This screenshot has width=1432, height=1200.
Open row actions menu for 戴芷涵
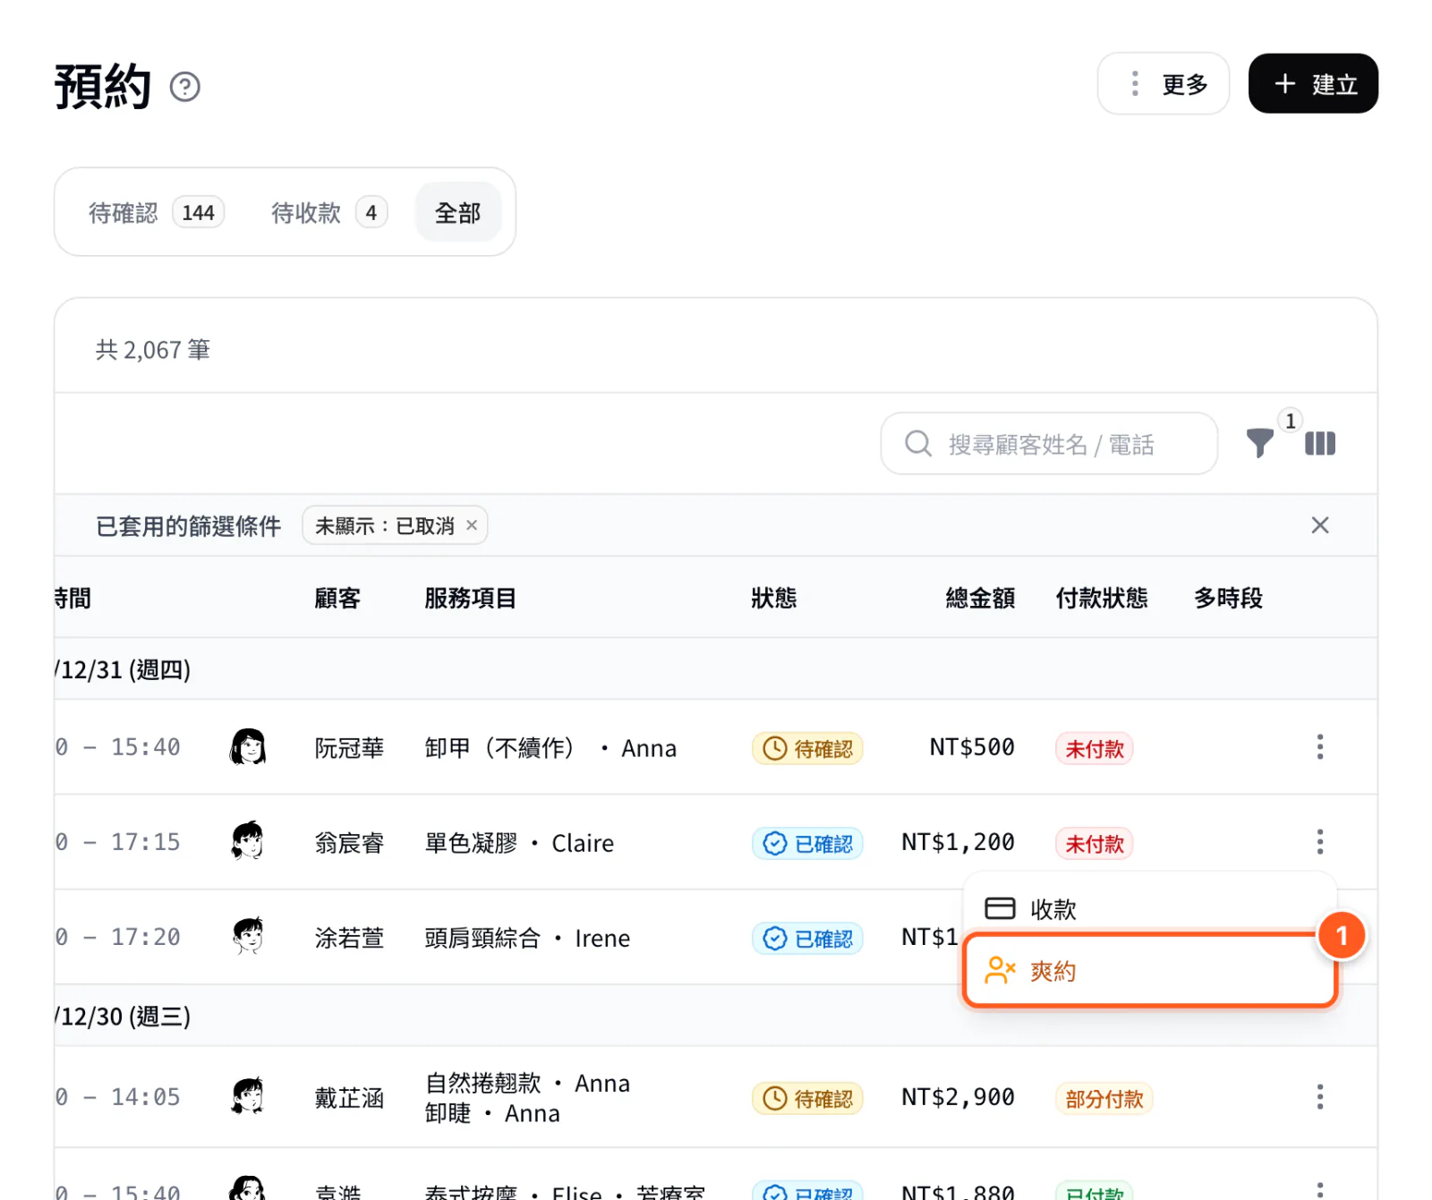tap(1319, 1097)
